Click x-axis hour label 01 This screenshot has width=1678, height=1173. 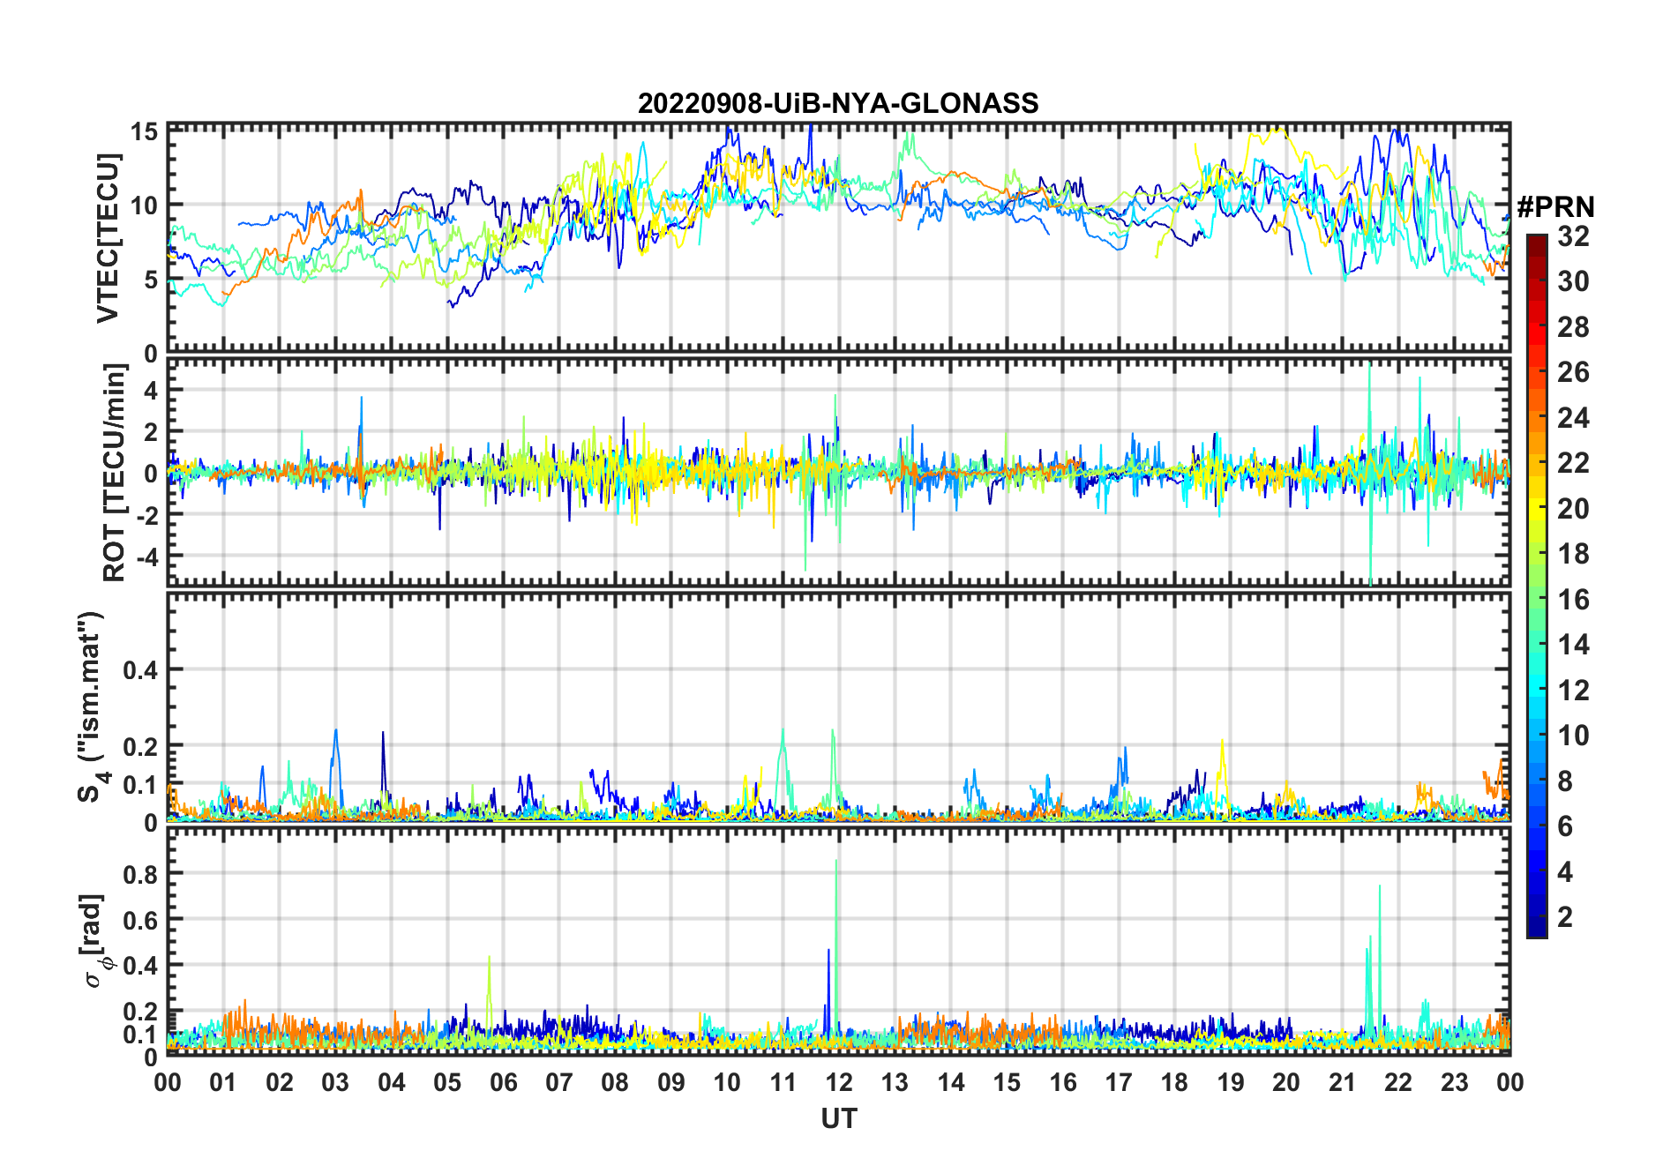[x=223, y=1083]
